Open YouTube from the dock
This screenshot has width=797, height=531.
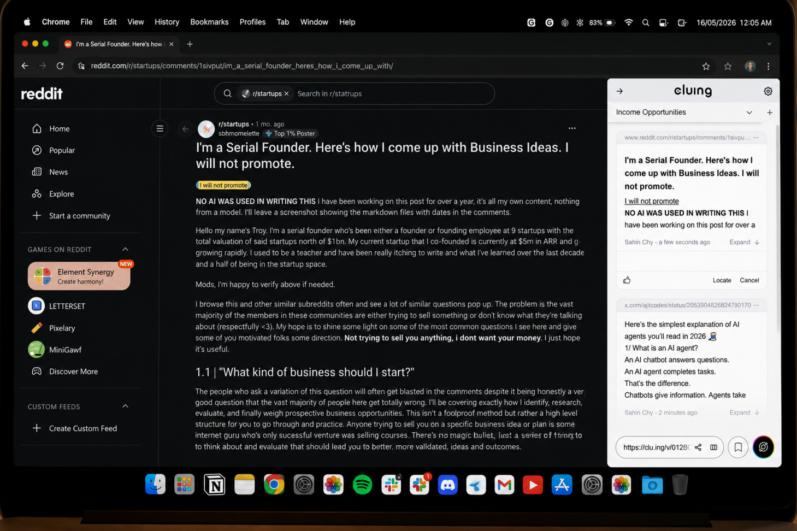[533, 485]
